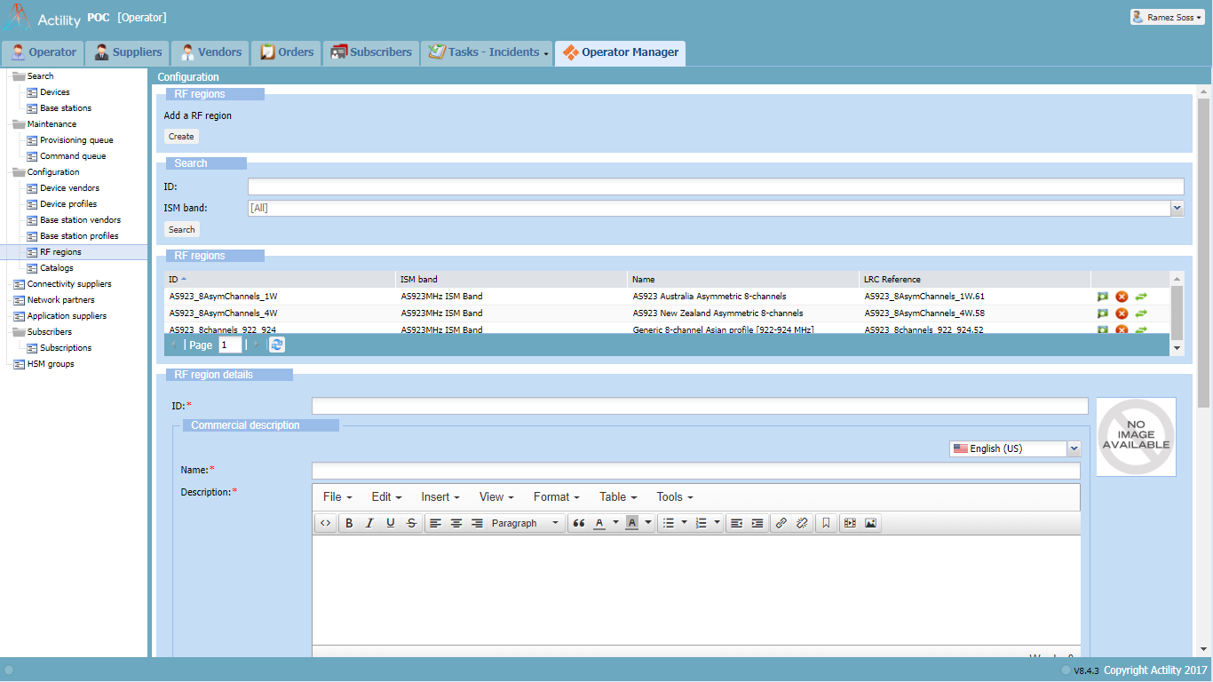Image resolution: width=1213 pixels, height=682 pixels.
Task: Click the search ID input field
Action: click(716, 186)
